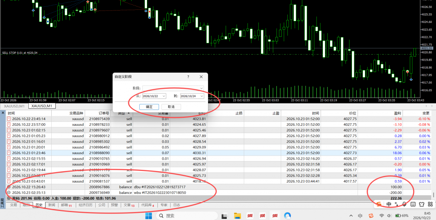Sort by the 类型 column header
Viewport: 436px width, 220px height.
[x=122, y=113]
